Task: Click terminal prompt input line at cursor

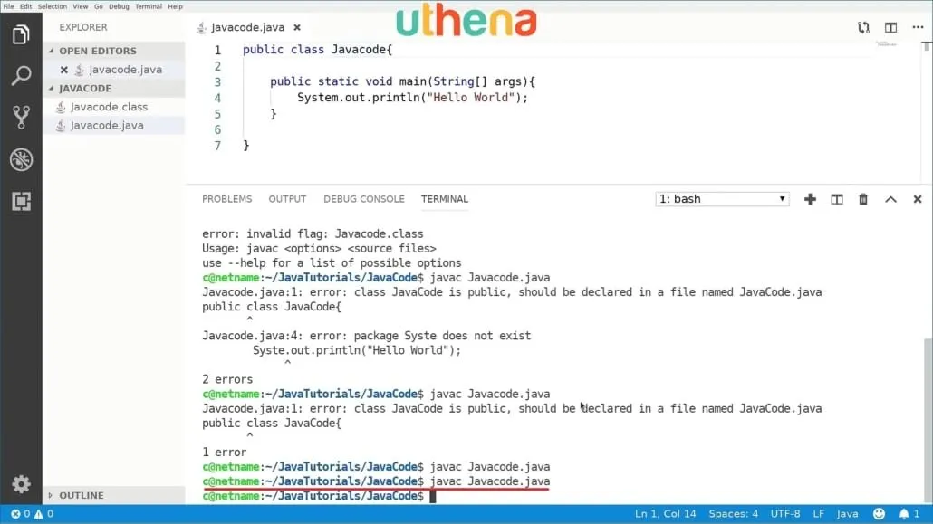Action: 433,496
